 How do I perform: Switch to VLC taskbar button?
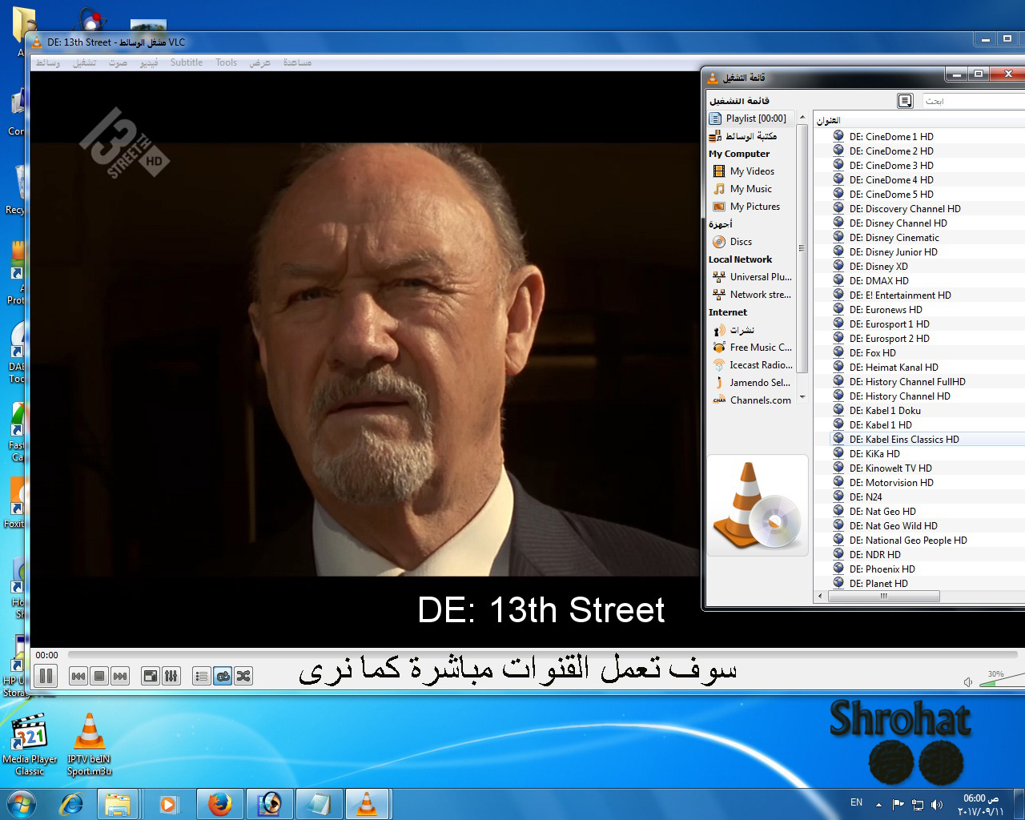click(366, 803)
